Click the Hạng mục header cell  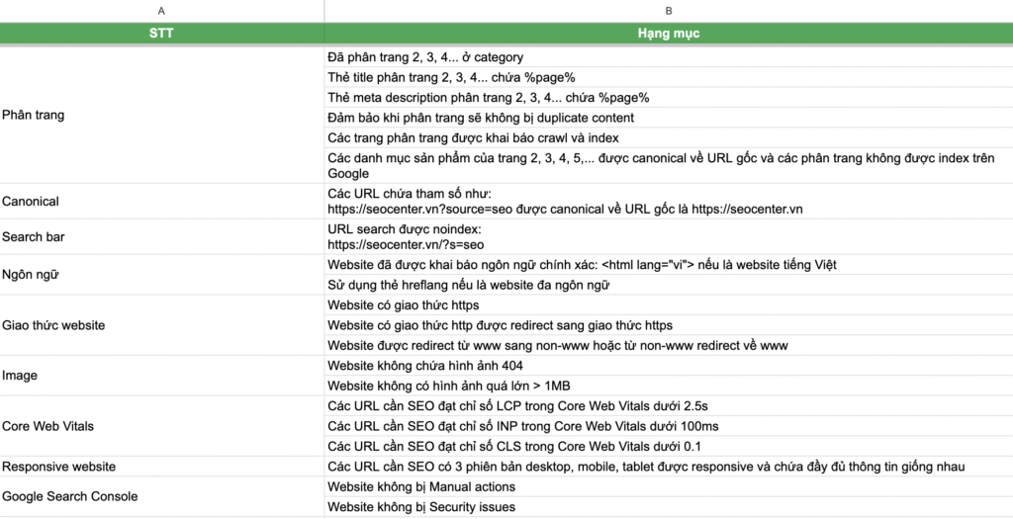pos(669,35)
